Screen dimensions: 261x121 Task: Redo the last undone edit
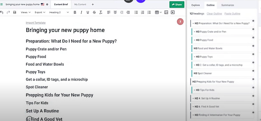coord(8,12)
